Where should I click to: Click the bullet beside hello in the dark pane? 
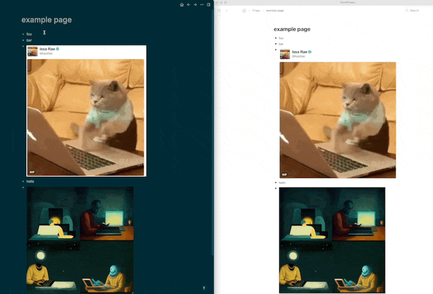(x=23, y=181)
